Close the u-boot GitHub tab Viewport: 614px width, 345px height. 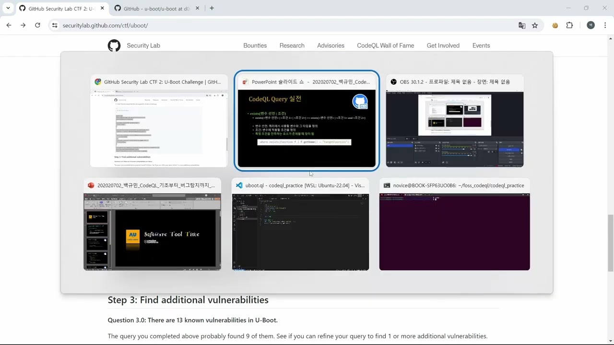(x=197, y=8)
